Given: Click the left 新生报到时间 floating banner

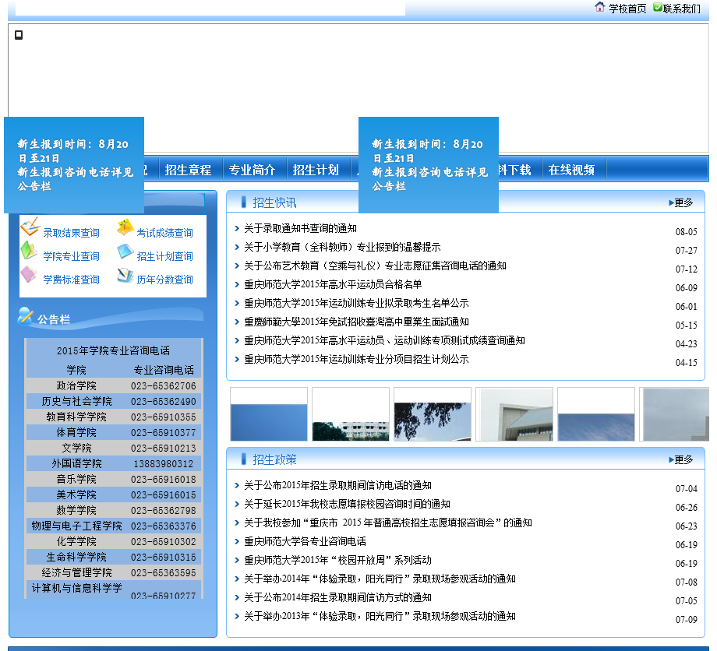Looking at the screenshot, I should pyautogui.click(x=74, y=165).
